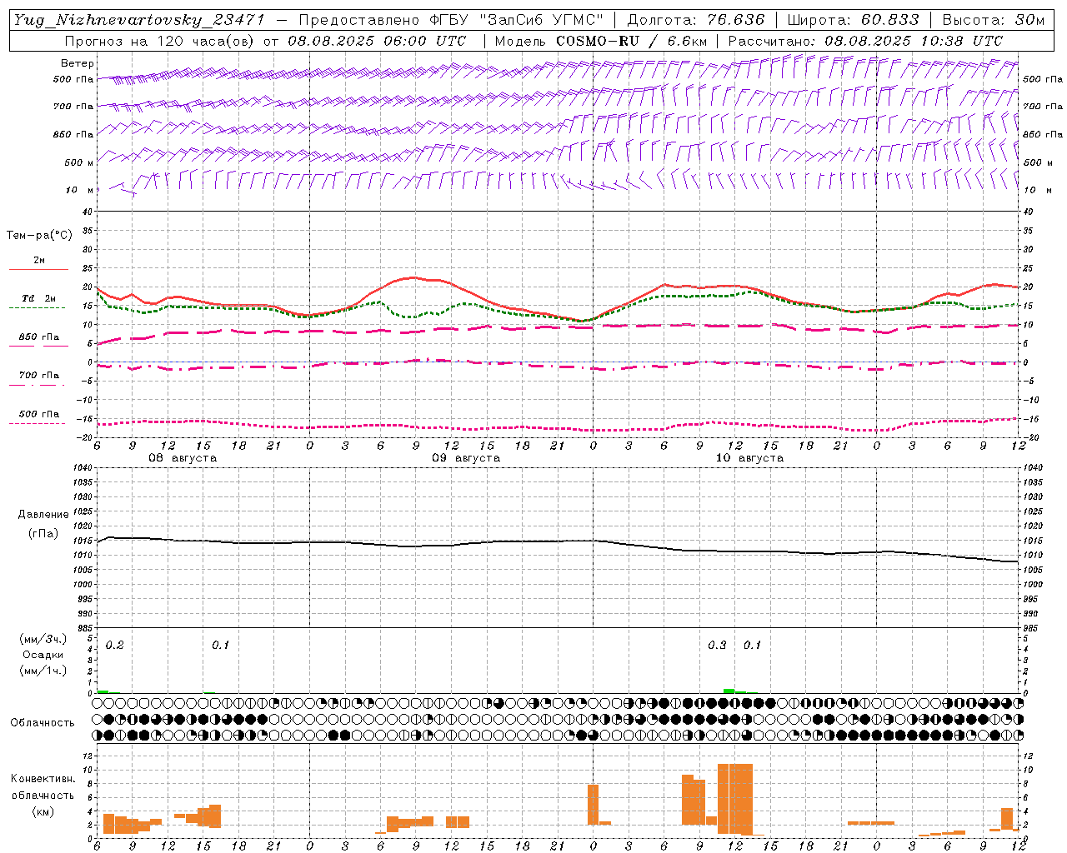The width and height of the screenshot is (1067, 853).
Task: Click the (км) unit label of convective panel
Action: click(x=43, y=811)
